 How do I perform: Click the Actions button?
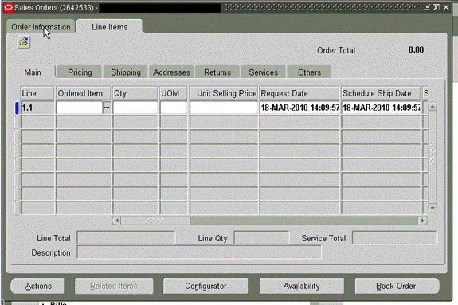[37, 286]
